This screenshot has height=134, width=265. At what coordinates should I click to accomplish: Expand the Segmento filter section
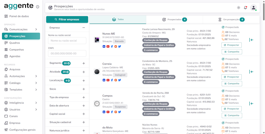tap(84, 63)
